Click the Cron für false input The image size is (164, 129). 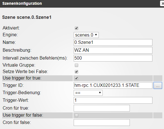[102, 123]
